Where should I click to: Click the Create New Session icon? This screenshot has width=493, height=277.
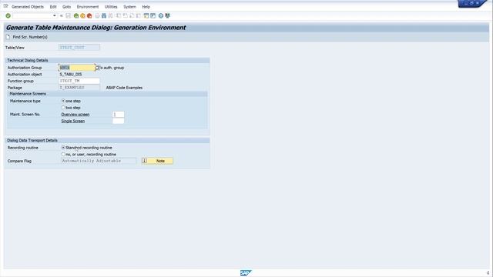pos(146,15)
